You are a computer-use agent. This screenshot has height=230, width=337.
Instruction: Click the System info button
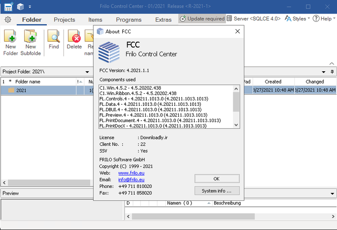pos(217,191)
